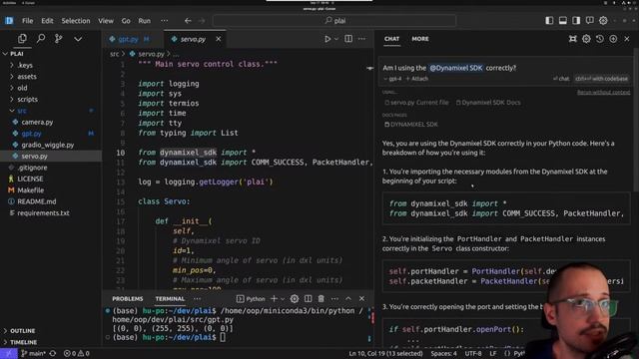This screenshot has height=359, width=639.
Task: Open the DYNAMIXEL SDK docs page chip
Action: (x=411, y=125)
